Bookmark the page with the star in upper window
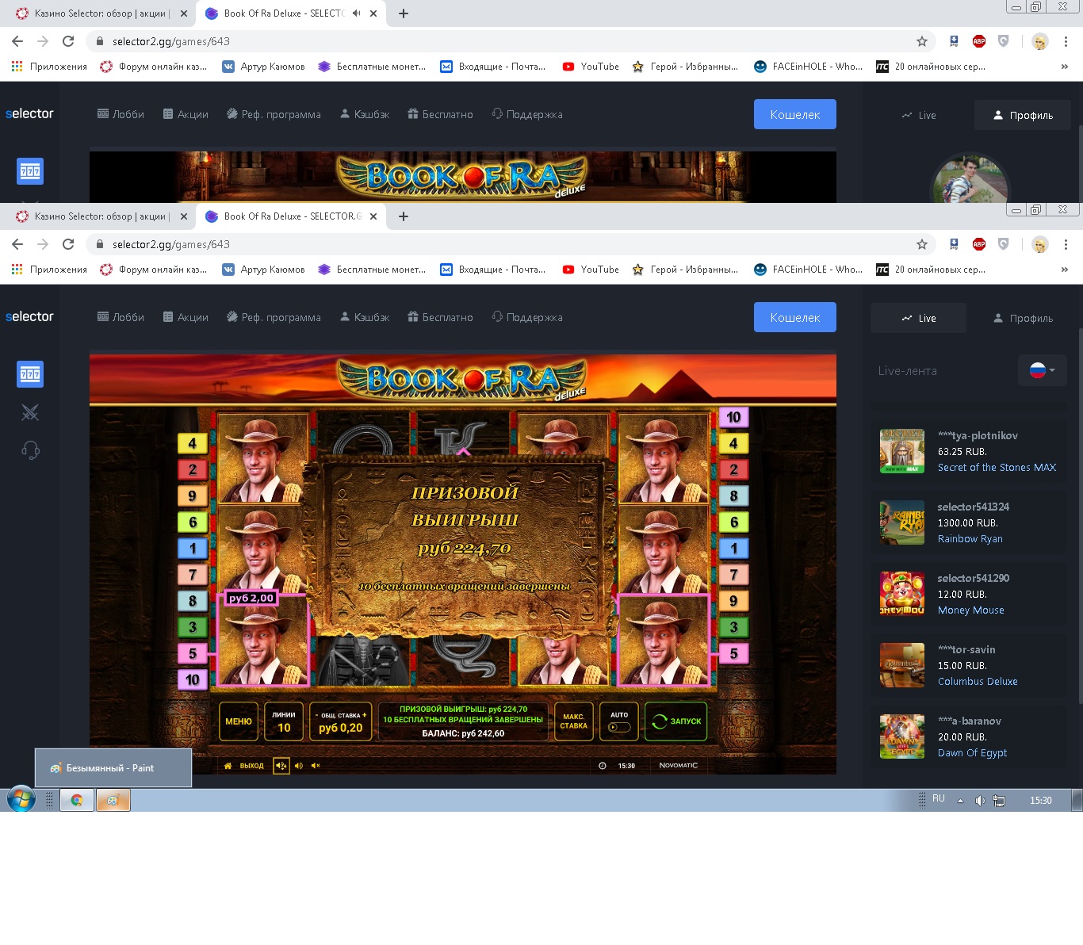Image resolution: width=1083 pixels, height=945 pixels. point(921,41)
